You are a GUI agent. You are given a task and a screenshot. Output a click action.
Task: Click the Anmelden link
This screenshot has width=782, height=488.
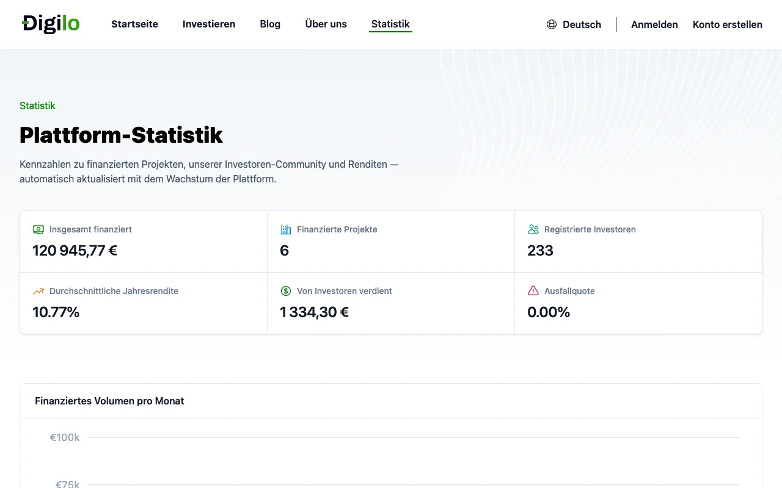pyautogui.click(x=654, y=24)
